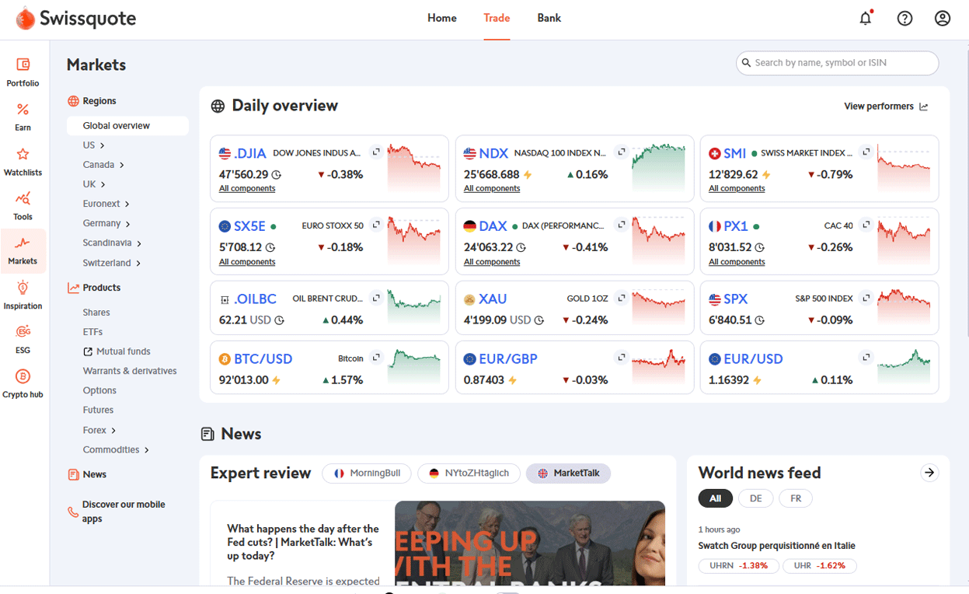Filter world news feed by DE
This screenshot has height=594, width=969.
pos(755,498)
